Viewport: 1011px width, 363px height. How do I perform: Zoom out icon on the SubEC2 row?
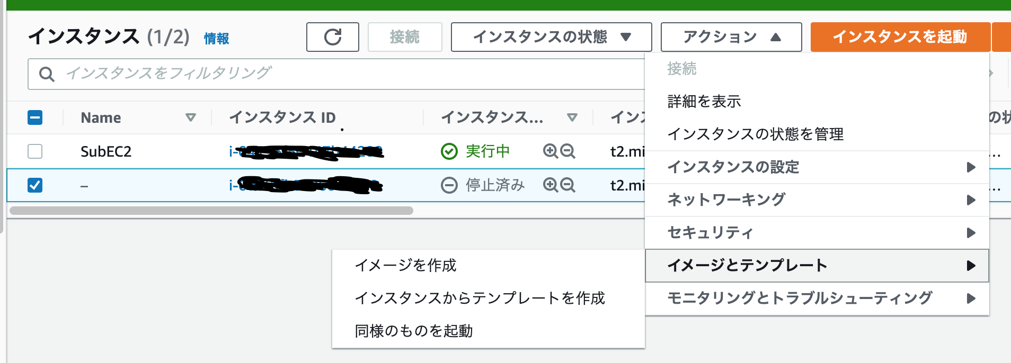567,151
